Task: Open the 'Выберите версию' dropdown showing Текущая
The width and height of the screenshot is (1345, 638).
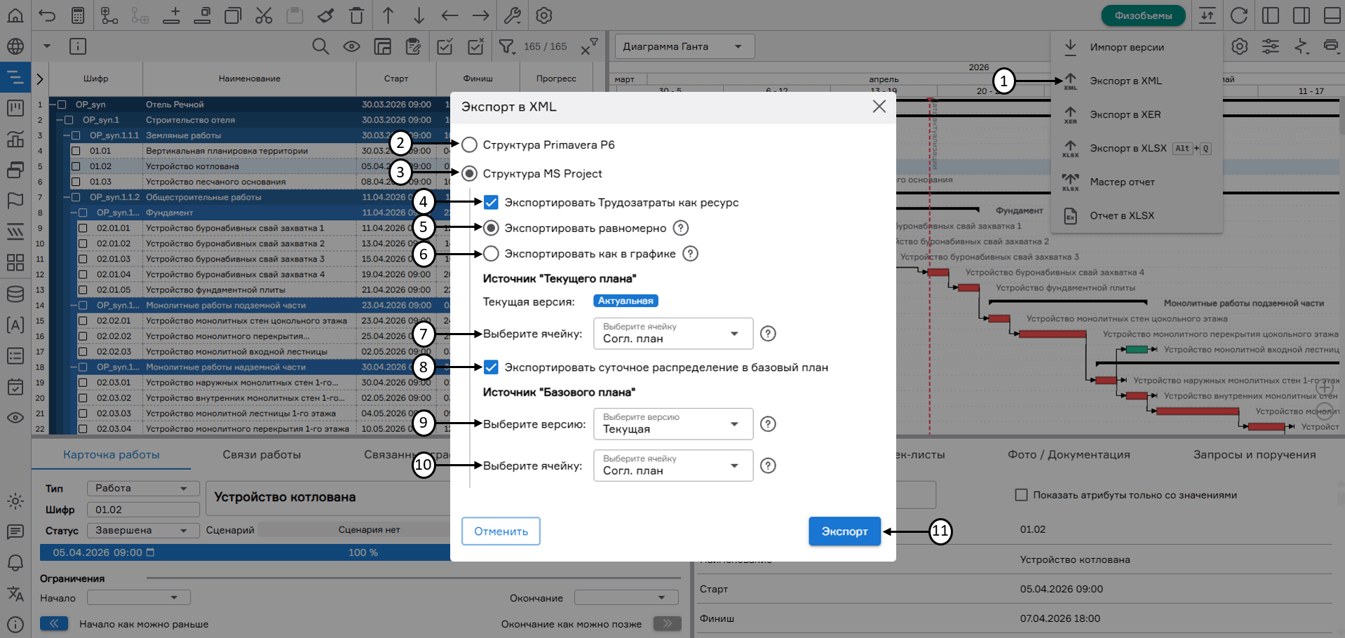Action: tap(673, 424)
